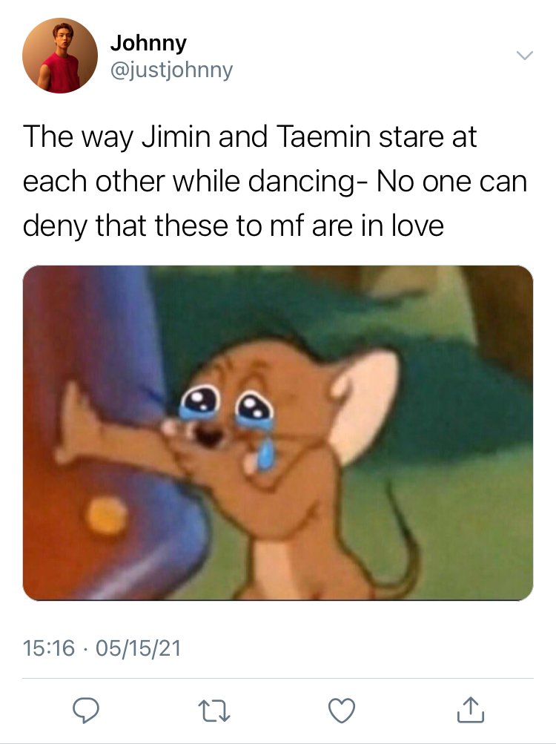Tap the yellow dot on the blue fabric
The image size is (556, 744).
(x=107, y=516)
